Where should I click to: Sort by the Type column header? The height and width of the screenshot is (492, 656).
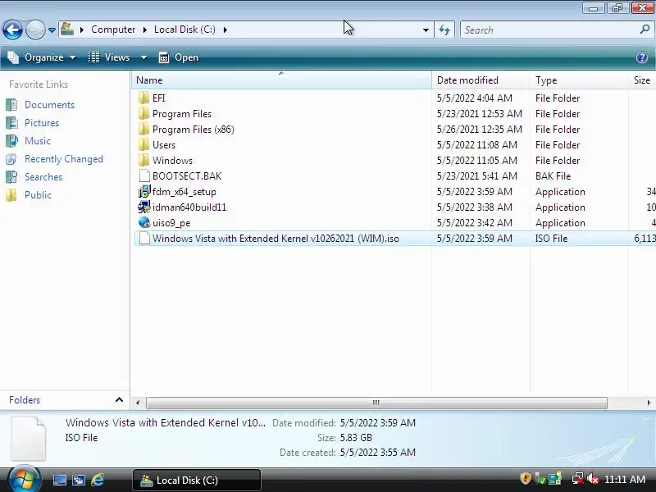click(579, 80)
